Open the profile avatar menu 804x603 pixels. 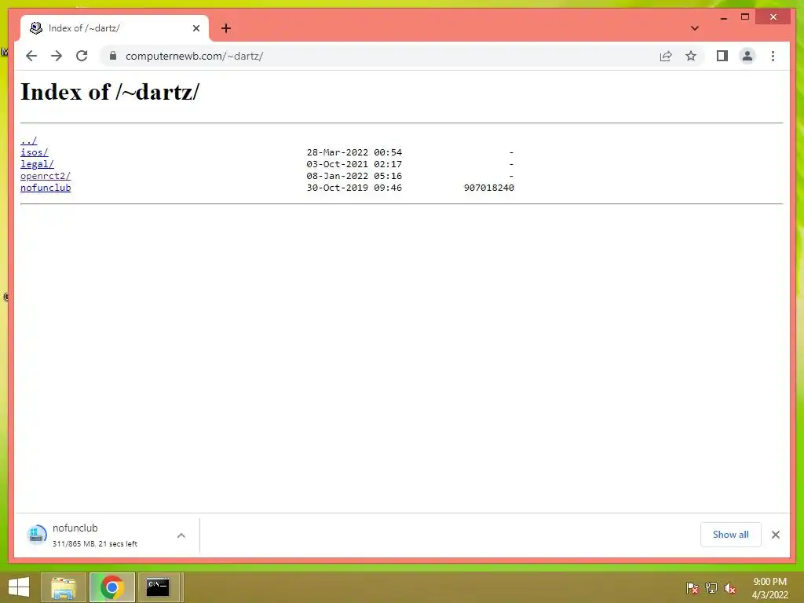(747, 56)
